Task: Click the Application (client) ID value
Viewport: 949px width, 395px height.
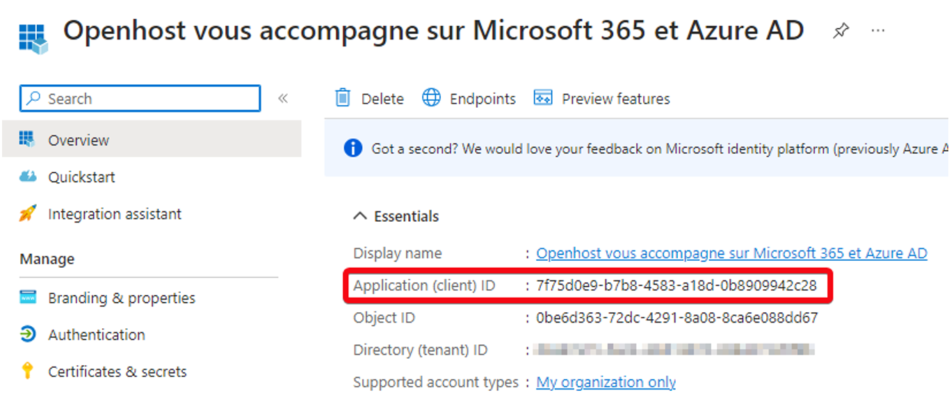Action: click(676, 286)
